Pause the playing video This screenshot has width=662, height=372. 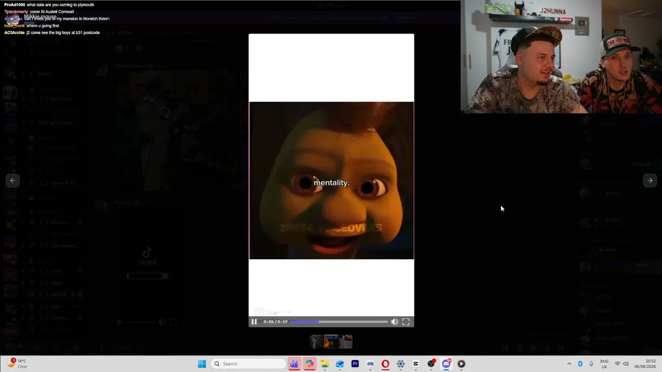254,322
